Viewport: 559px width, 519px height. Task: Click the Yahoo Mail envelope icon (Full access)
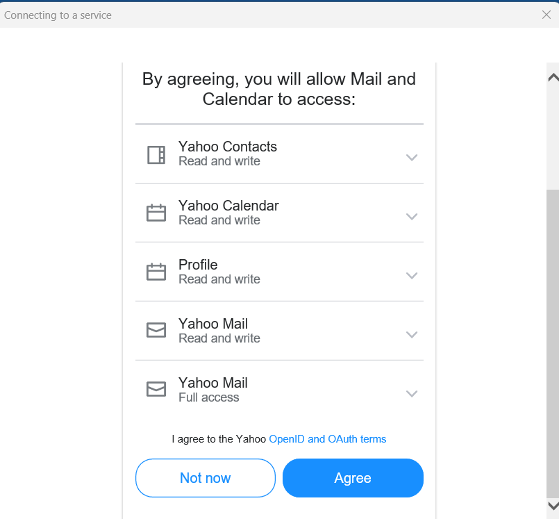coord(156,389)
